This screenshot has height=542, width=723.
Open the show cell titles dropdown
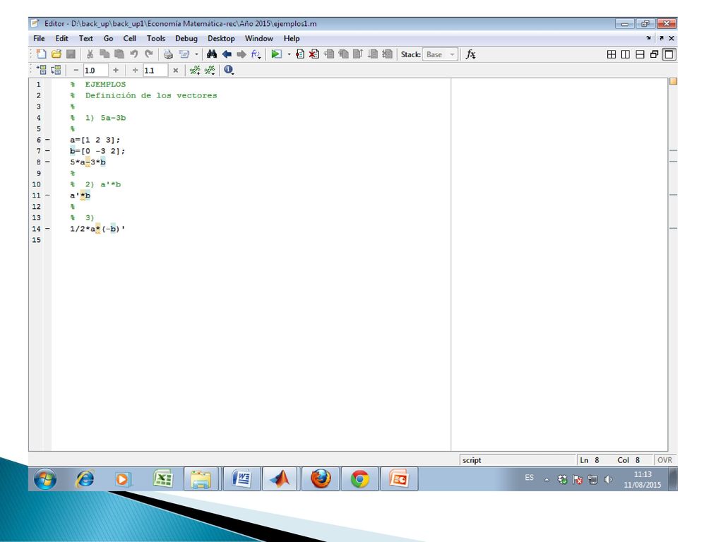click(210, 70)
